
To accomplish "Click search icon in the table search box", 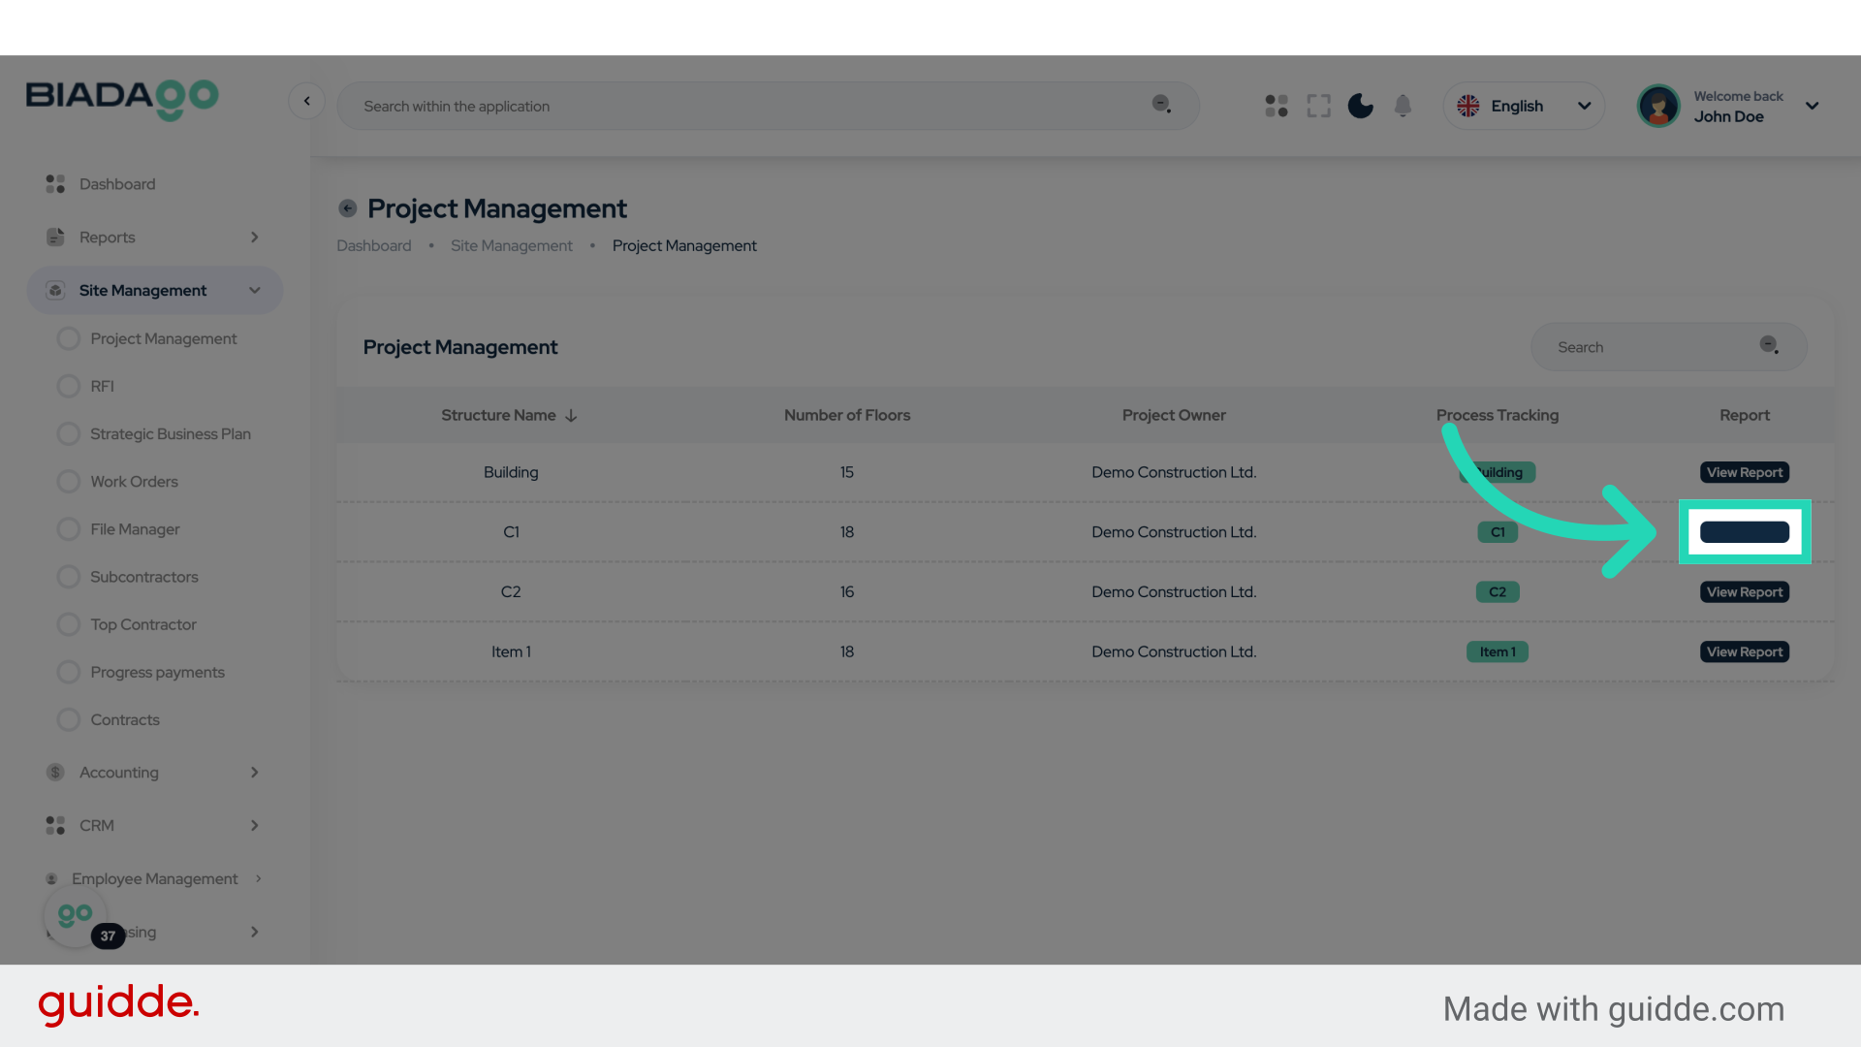I will (1769, 346).
